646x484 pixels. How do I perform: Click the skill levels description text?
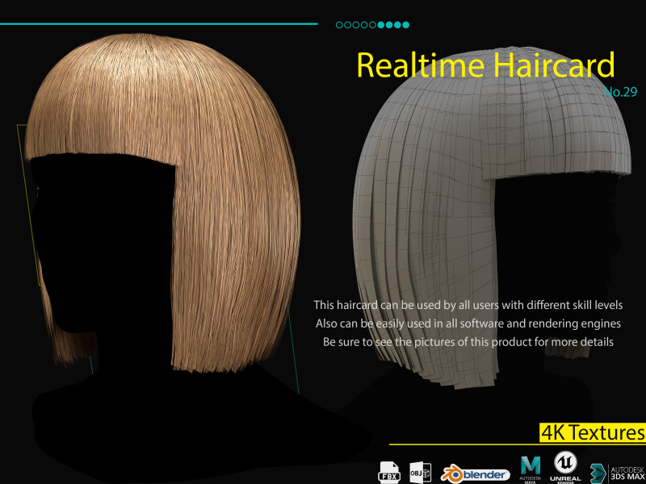pos(468,306)
